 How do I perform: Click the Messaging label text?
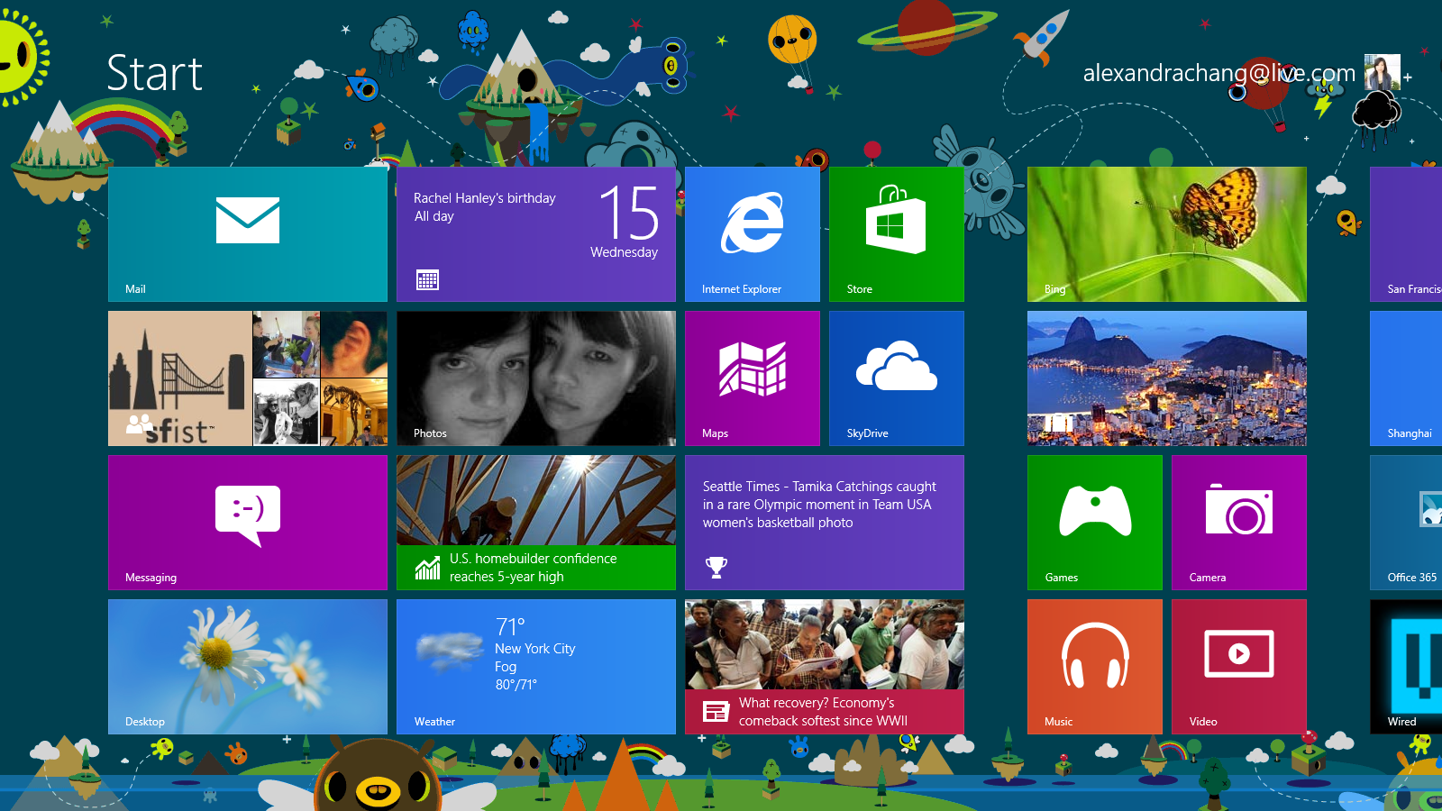[151, 578]
